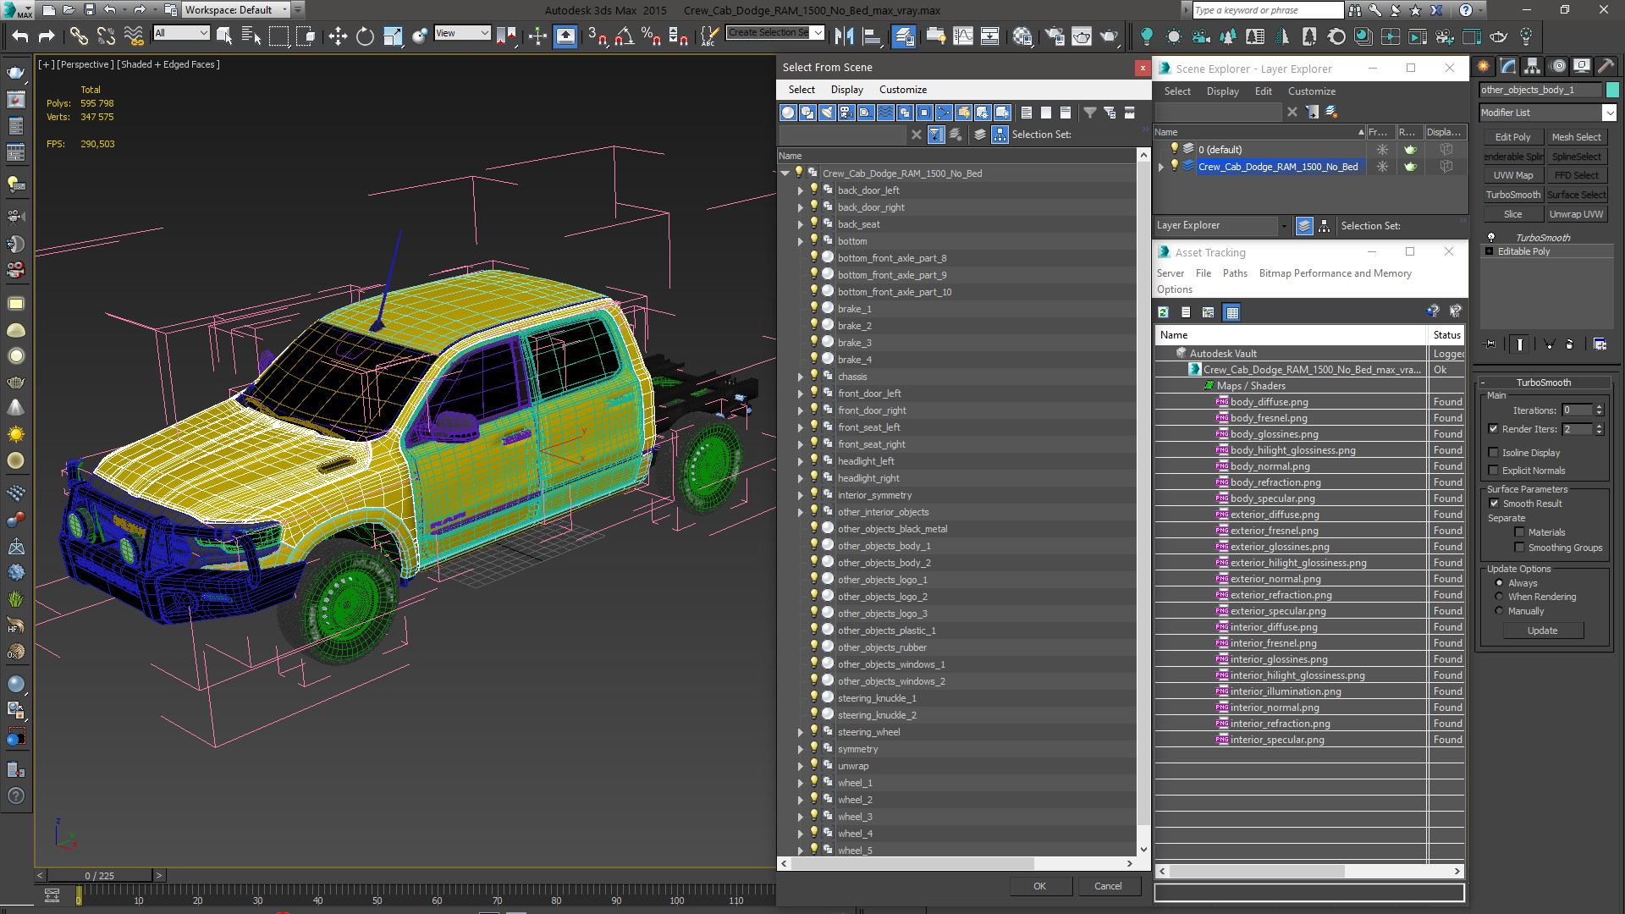
Task: Expand Editable Poly in modifier stack
Action: [x=1490, y=251]
